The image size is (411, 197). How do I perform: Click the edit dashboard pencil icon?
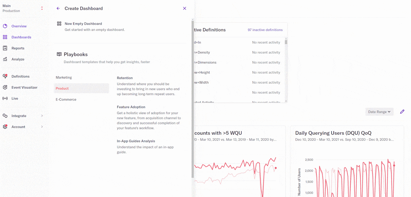coord(402,111)
